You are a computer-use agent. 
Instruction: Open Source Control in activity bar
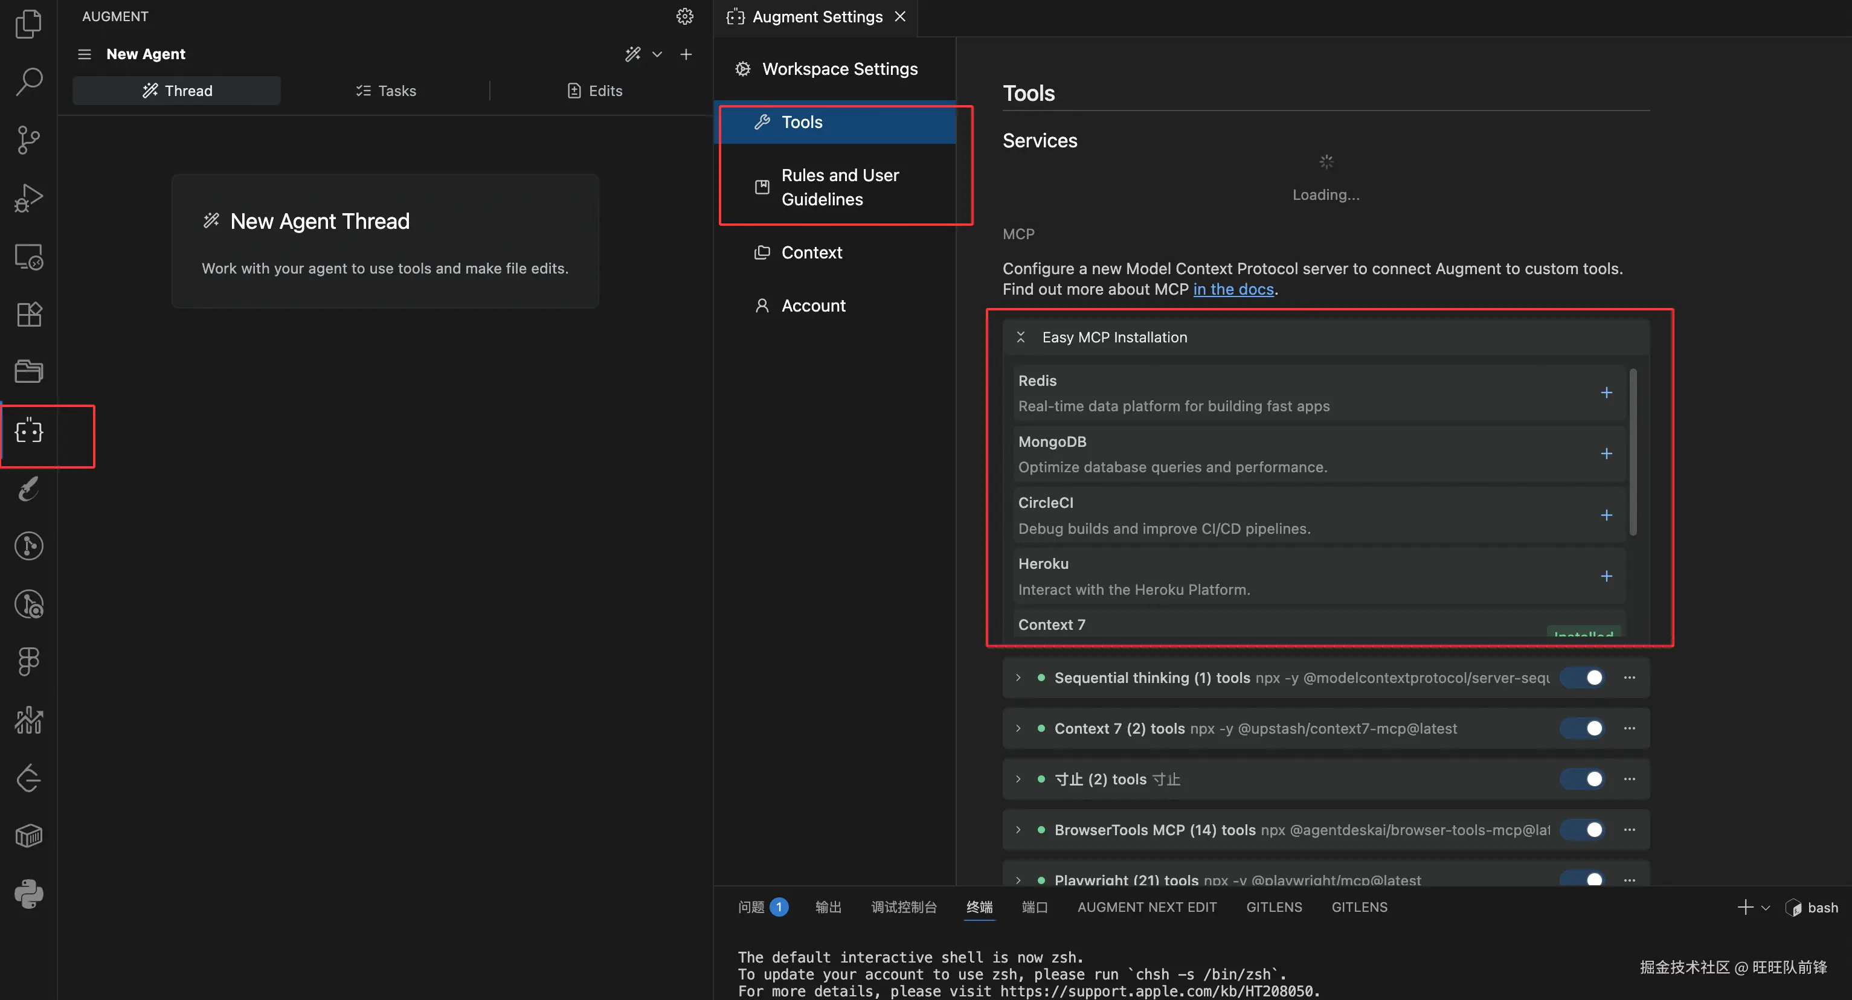coord(29,139)
